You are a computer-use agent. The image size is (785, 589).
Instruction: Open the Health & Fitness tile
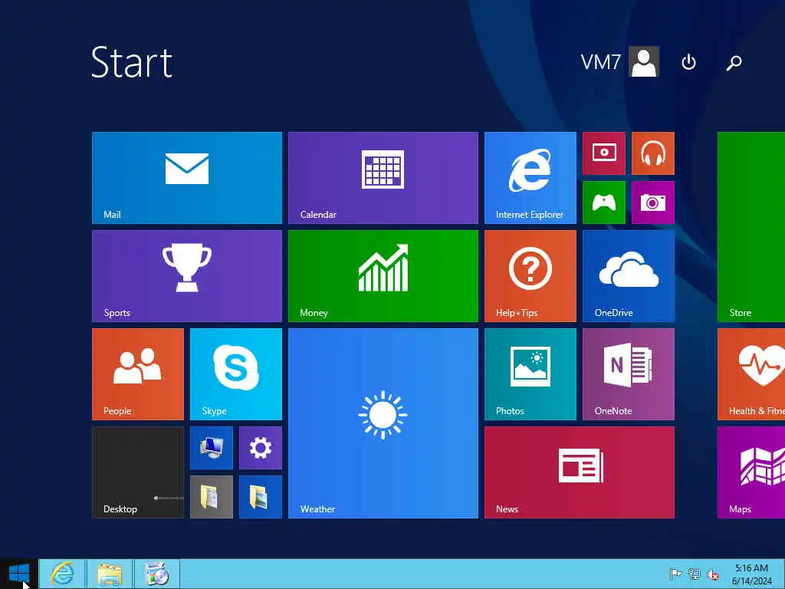tap(751, 374)
